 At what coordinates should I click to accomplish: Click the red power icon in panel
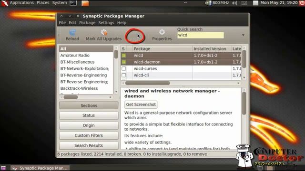click(x=302, y=3)
